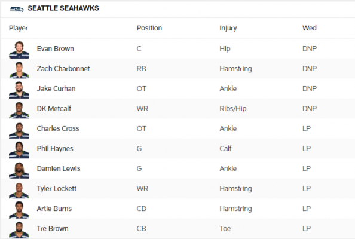This screenshot has height=239, width=355.
Task: Click Tyler Lockett's headshot photo
Action: point(19,189)
